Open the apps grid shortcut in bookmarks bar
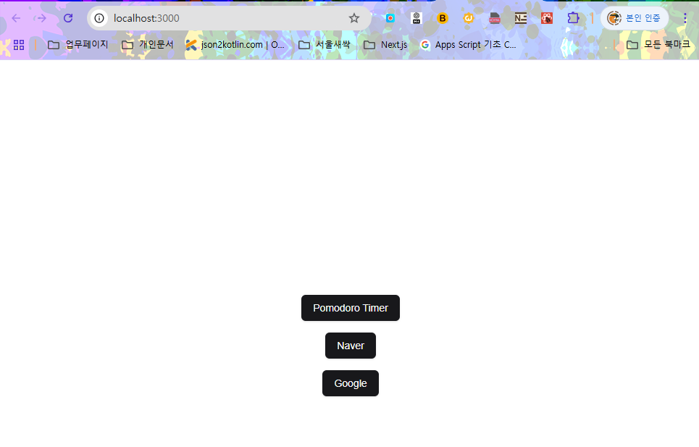Image resolution: width=699 pixels, height=447 pixels. (19, 45)
